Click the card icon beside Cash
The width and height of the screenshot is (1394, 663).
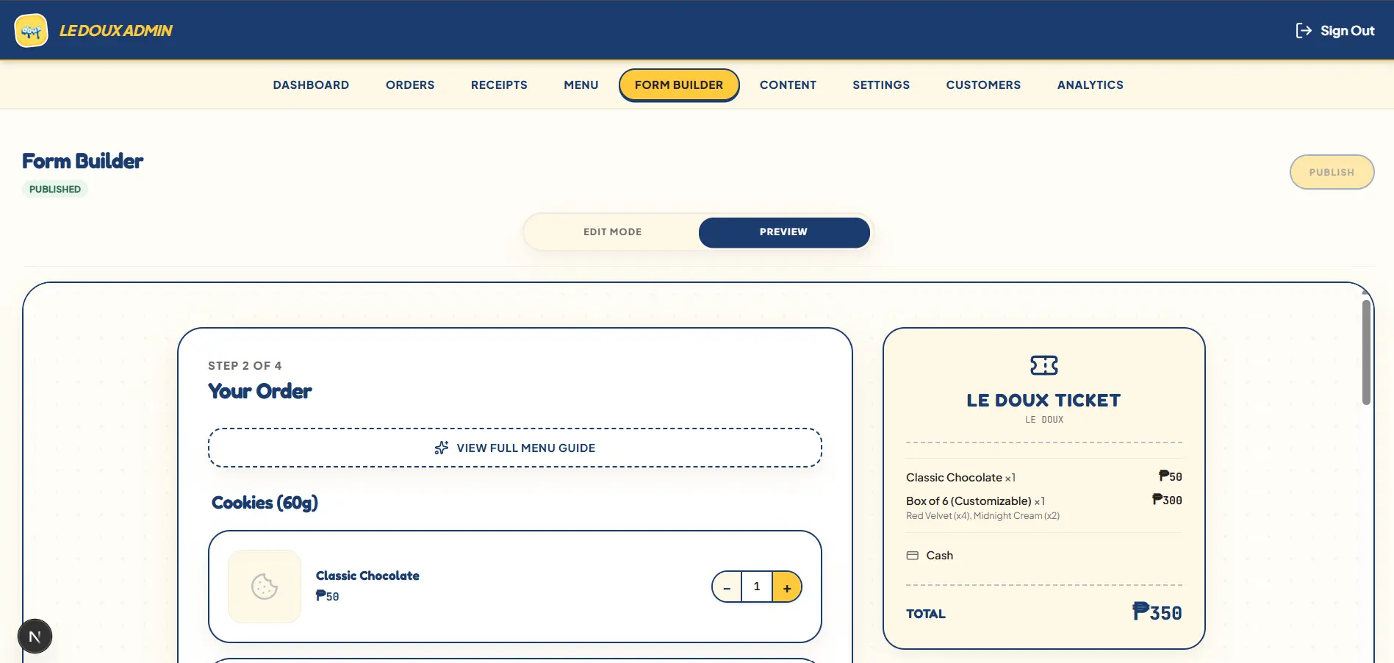[x=913, y=556]
